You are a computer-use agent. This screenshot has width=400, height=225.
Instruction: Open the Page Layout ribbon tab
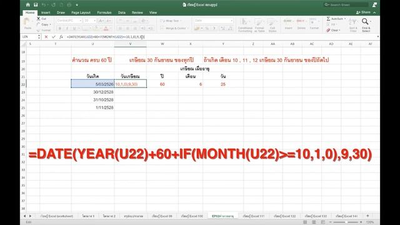[81, 12]
